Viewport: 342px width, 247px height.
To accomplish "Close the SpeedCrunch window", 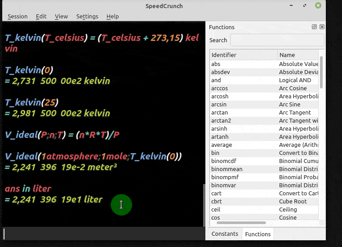I will [x=318, y=5].
